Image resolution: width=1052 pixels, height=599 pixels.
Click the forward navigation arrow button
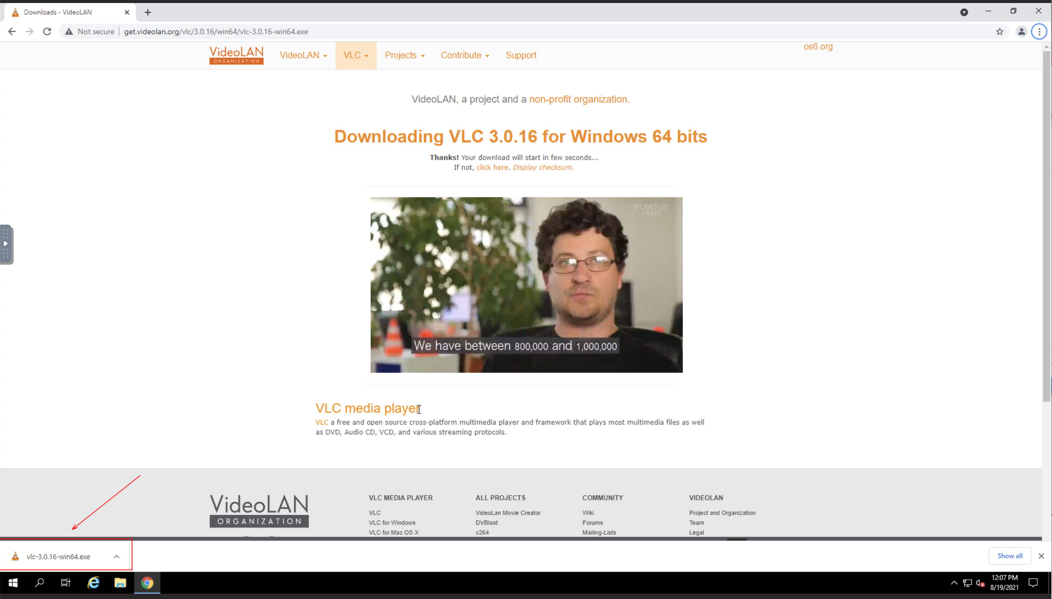(30, 31)
